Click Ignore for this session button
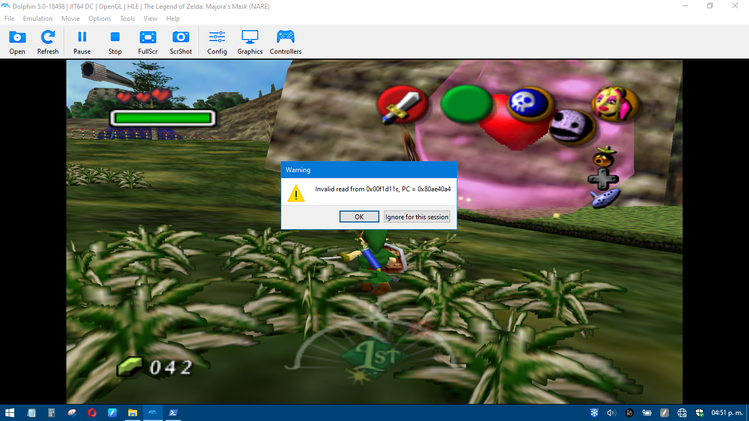Image resolution: width=749 pixels, height=421 pixels. [x=417, y=217]
